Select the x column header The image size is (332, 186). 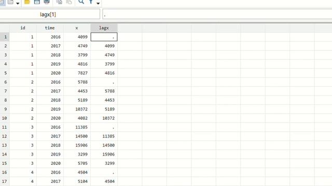(77, 28)
